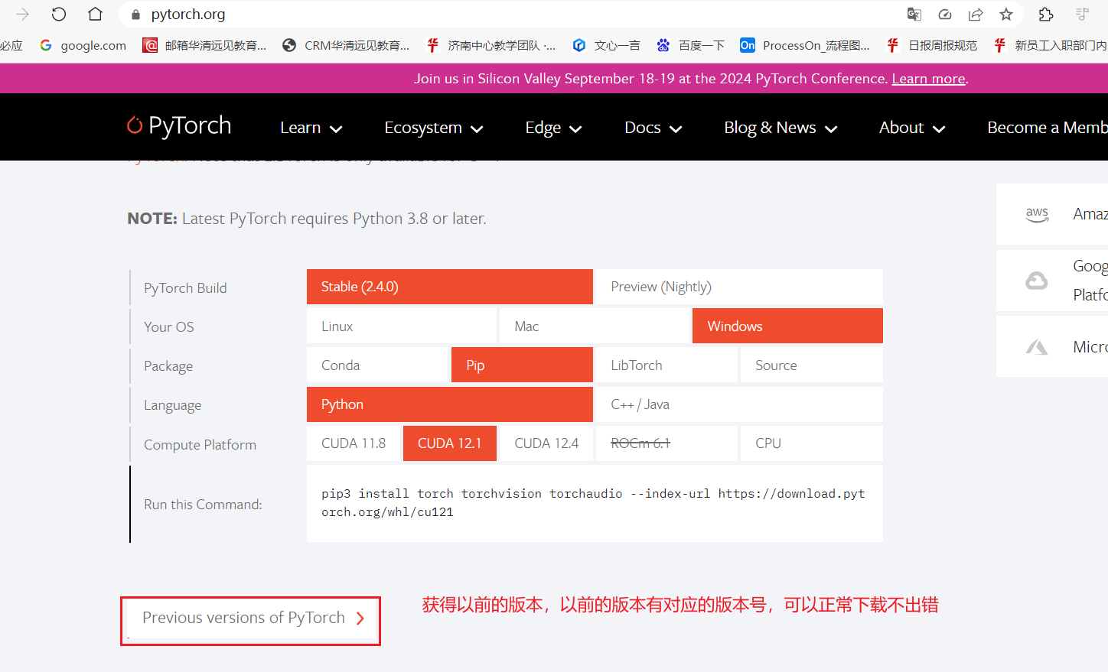
Task: Select C++ / Java language option
Action: pos(739,404)
